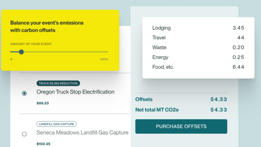Click the Net total MT CO2e label
Screen dimensions: 261x147
click(x=157, y=110)
